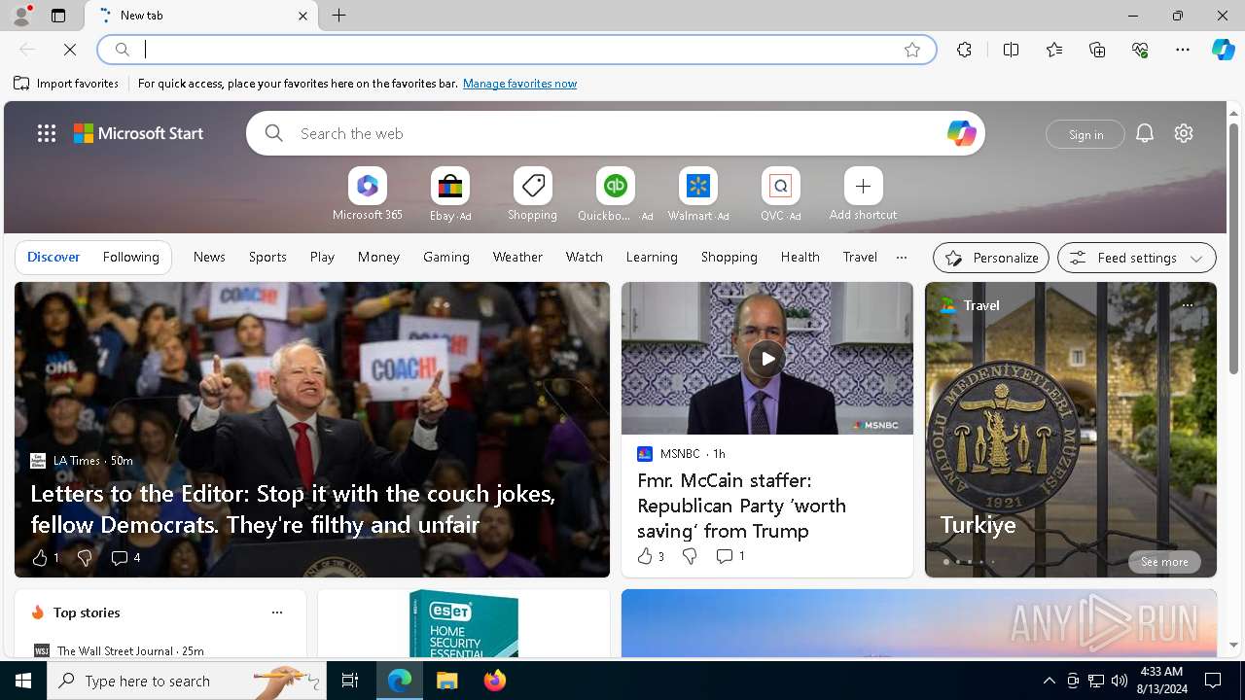This screenshot has width=1245, height=700.
Task: Open Edge Settings and more menu
Action: click(x=1183, y=50)
